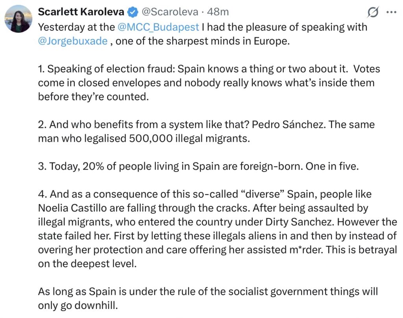Click the 48m post timestamp

pos(218,12)
